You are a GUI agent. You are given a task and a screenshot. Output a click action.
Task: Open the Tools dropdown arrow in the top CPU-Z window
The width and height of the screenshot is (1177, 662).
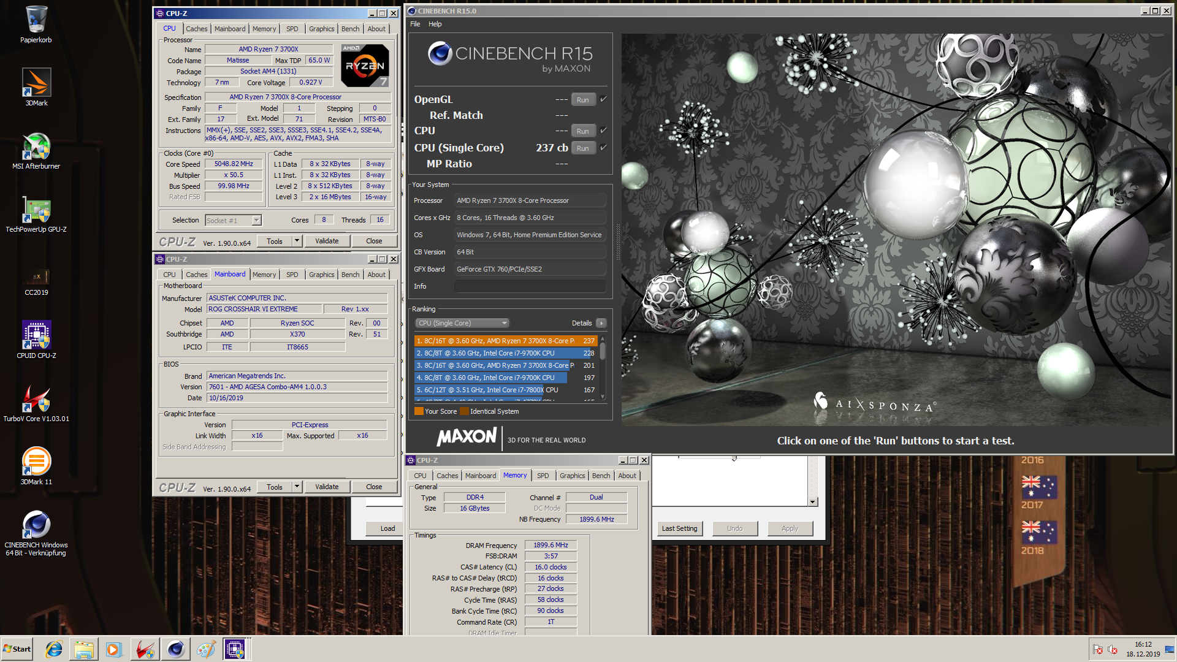point(297,242)
